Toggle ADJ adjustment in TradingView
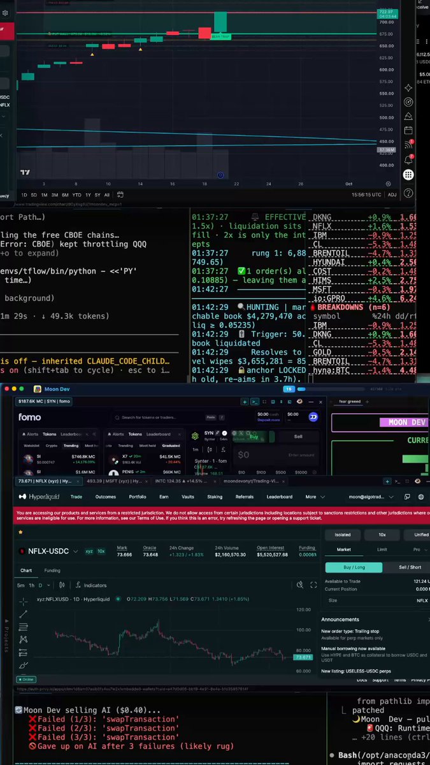The height and width of the screenshot is (765, 430). click(x=392, y=194)
